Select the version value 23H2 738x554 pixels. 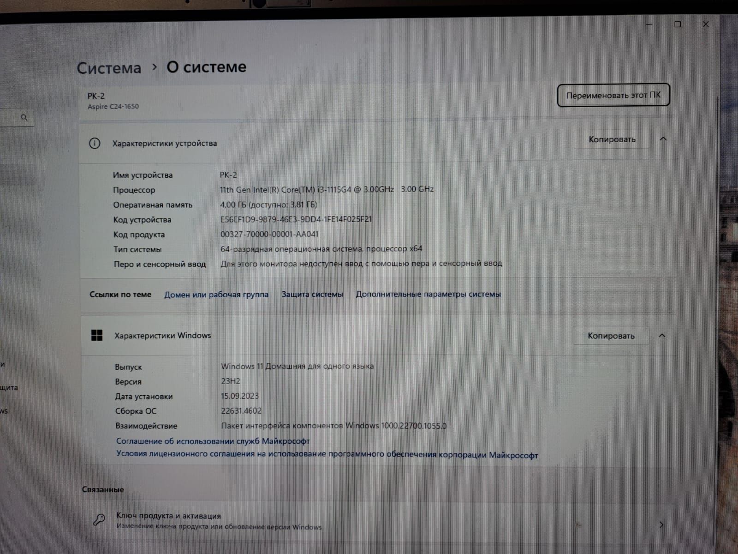[231, 381]
